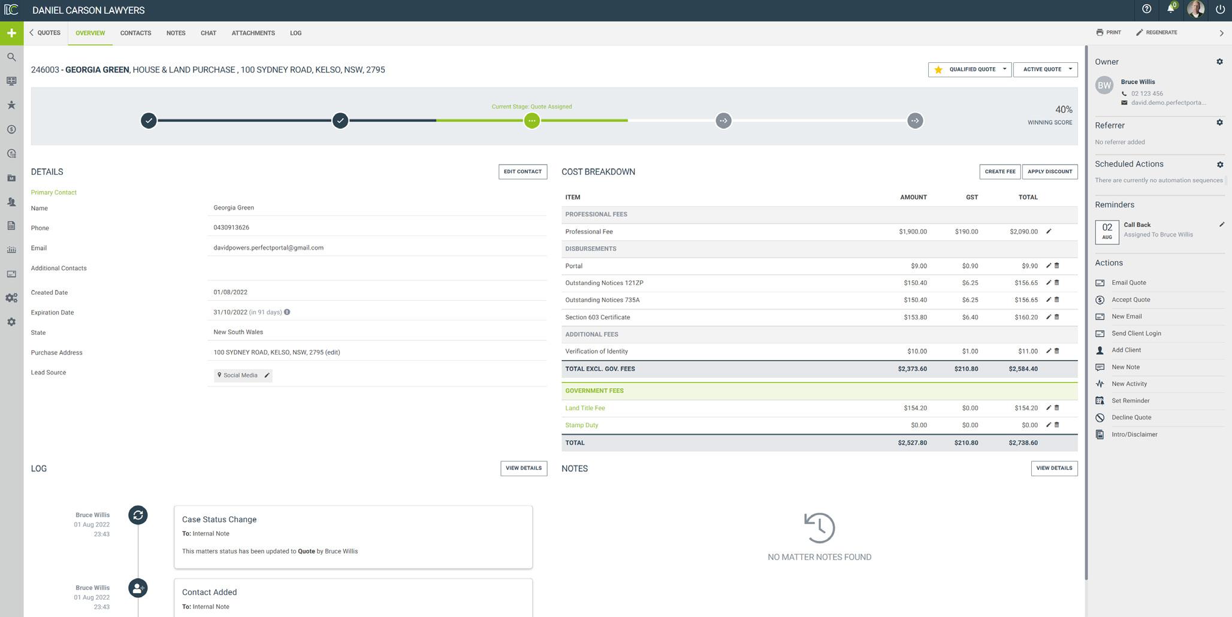The image size is (1232, 617).
Task: Delete Verification of Identity fee
Action: coord(1057,351)
